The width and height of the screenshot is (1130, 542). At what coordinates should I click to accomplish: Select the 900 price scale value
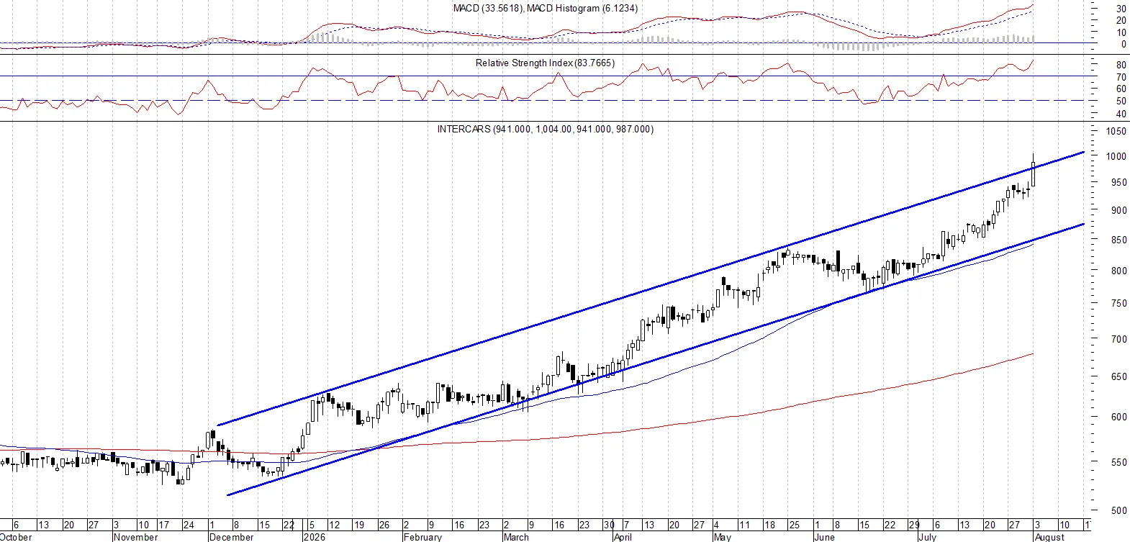[1118, 211]
